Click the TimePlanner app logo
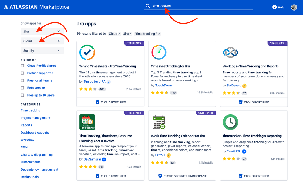Image resolution: width=303 pixels, height=183 pixels. tap(87, 122)
